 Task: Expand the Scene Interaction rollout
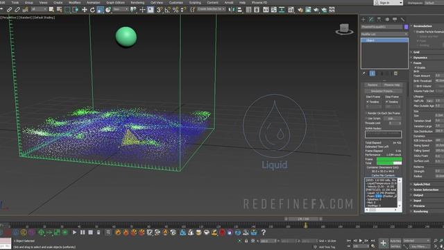click(425, 190)
